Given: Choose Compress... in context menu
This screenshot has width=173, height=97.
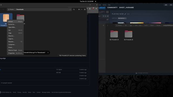Looking at the screenshot, I should pos(15,44).
